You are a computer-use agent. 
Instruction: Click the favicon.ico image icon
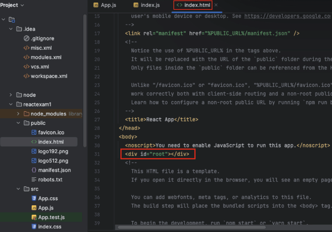pyautogui.click(x=34, y=132)
